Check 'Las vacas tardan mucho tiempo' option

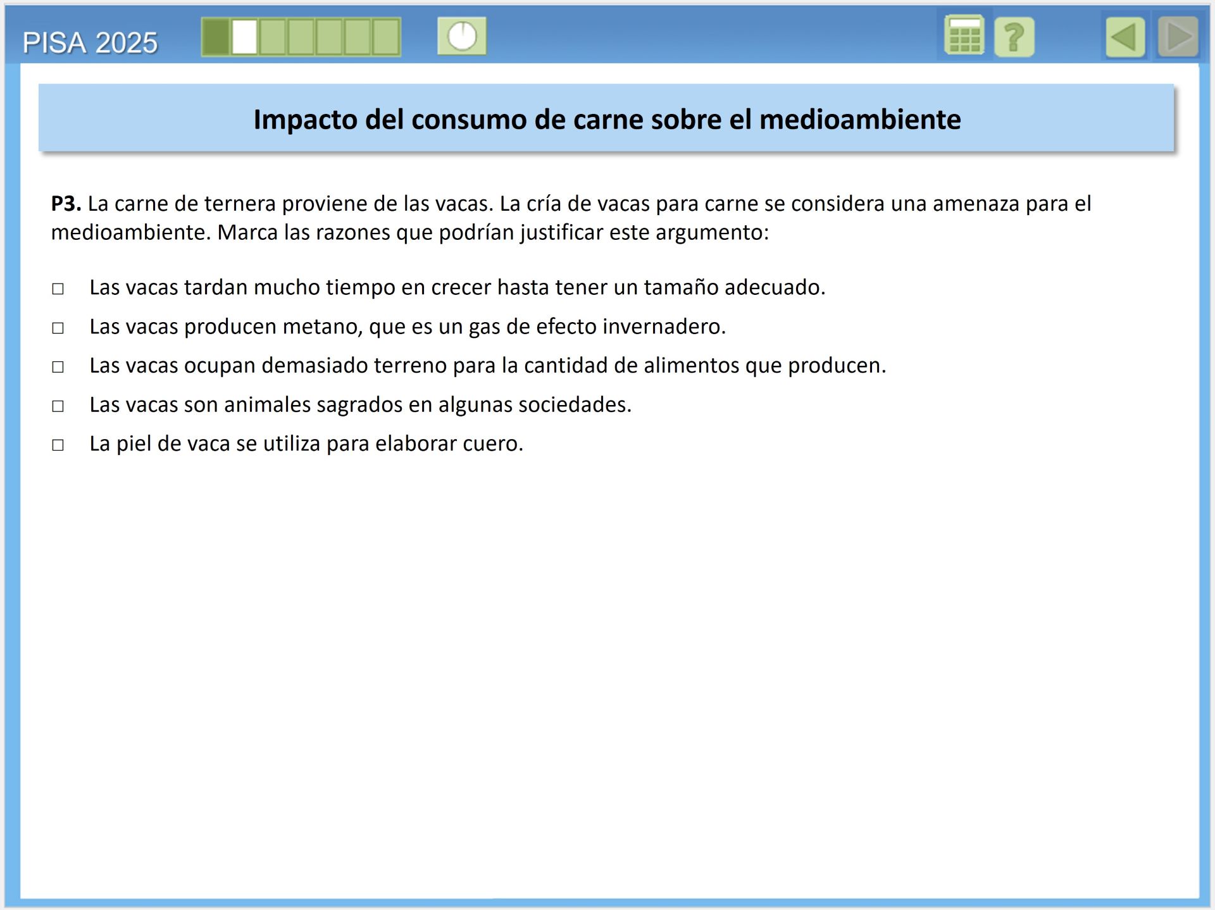point(58,289)
